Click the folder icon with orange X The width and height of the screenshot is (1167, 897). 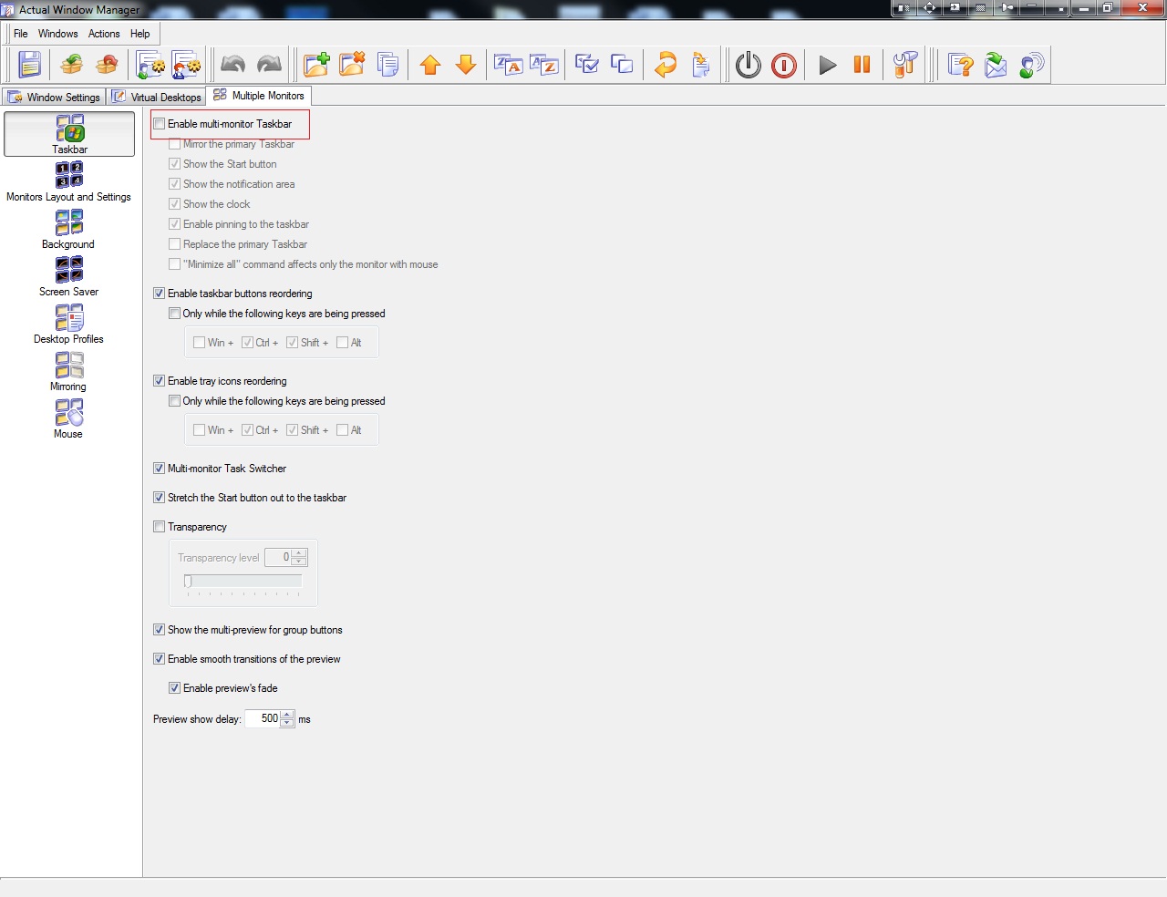[x=352, y=64]
